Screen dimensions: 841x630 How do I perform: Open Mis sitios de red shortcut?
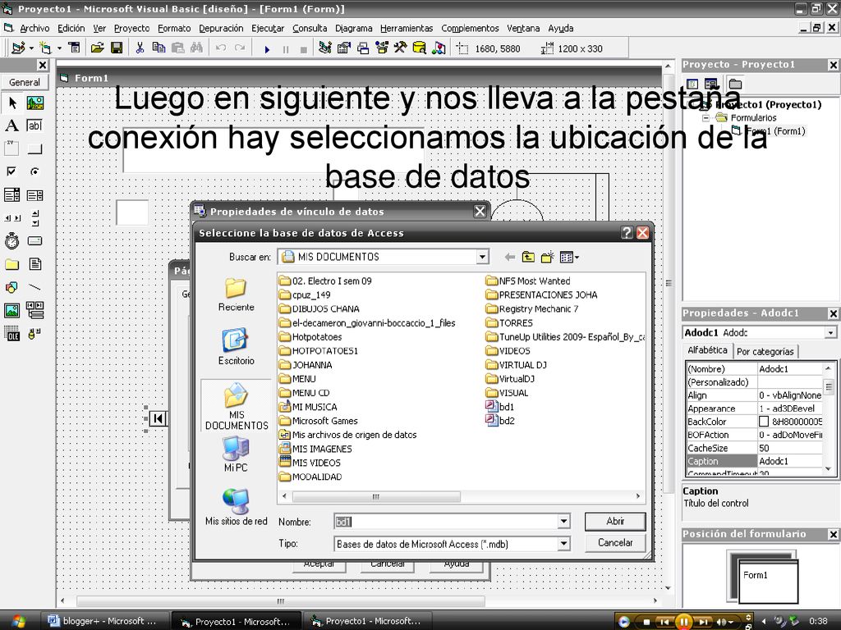[x=236, y=507]
